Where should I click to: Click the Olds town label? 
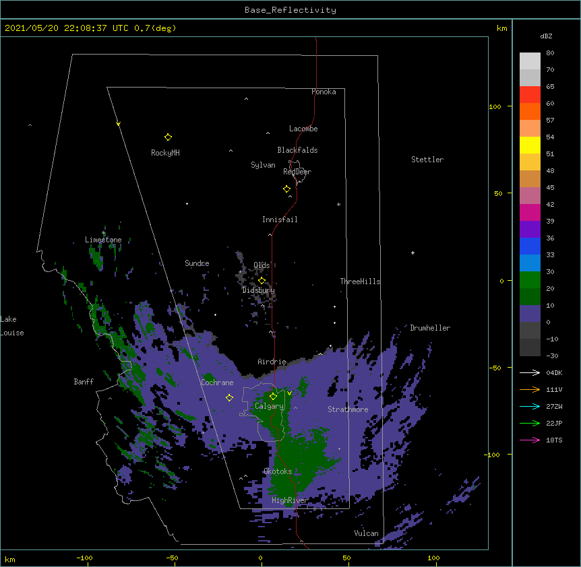click(x=262, y=265)
